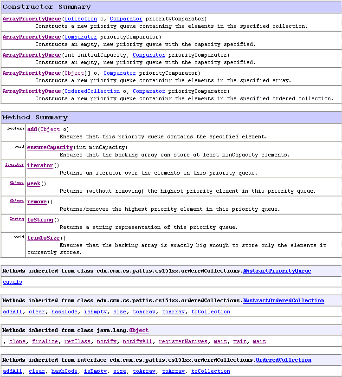
Task: Click the trimToSize method link
Action: (x=43, y=238)
